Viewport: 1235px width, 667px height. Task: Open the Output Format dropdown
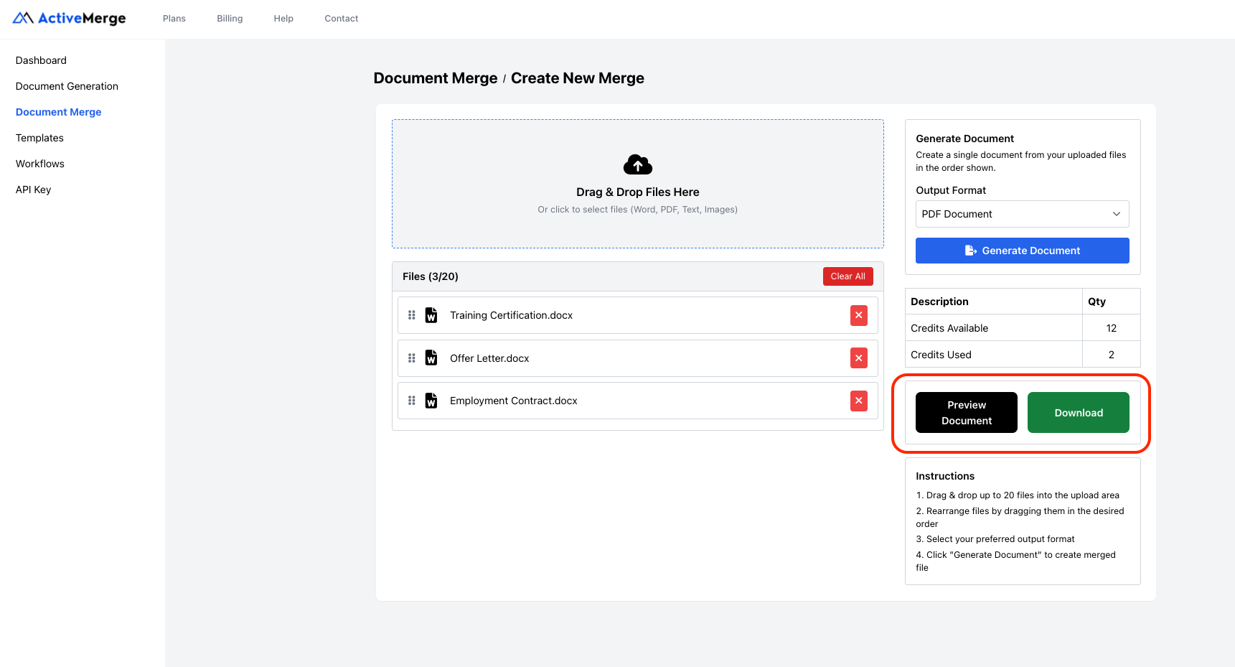[x=1022, y=213]
